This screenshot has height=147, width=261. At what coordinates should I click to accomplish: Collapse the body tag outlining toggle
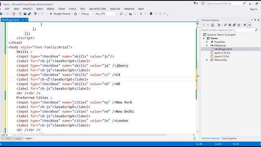(7, 47)
